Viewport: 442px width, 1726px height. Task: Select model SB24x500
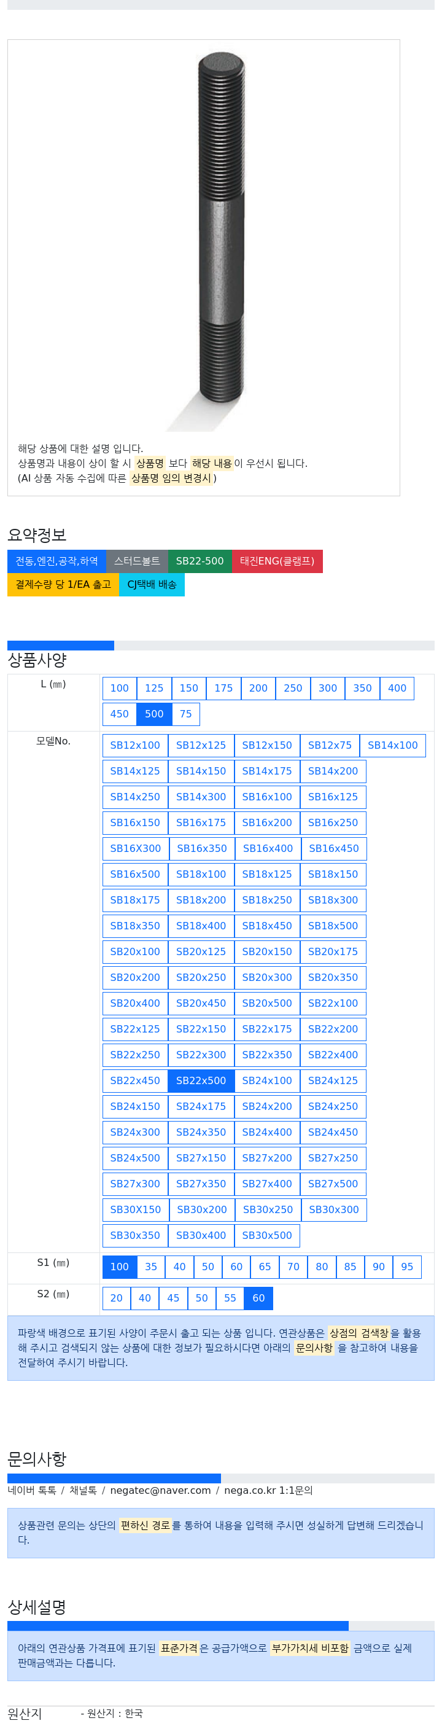click(135, 1158)
